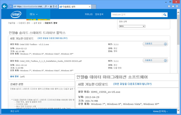Click address bar lock security icon
The image size is (181, 115).
click(51, 6)
